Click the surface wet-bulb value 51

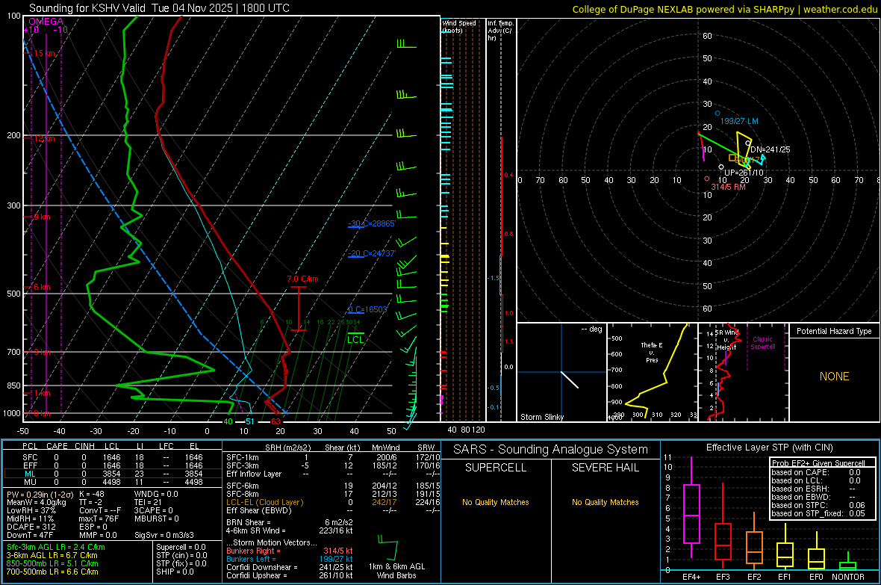(x=249, y=421)
